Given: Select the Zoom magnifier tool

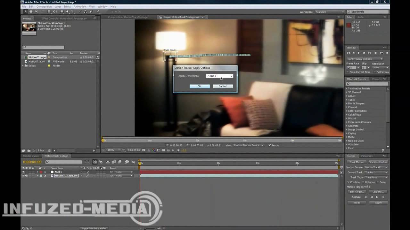Looking at the screenshot, I should (37, 11).
